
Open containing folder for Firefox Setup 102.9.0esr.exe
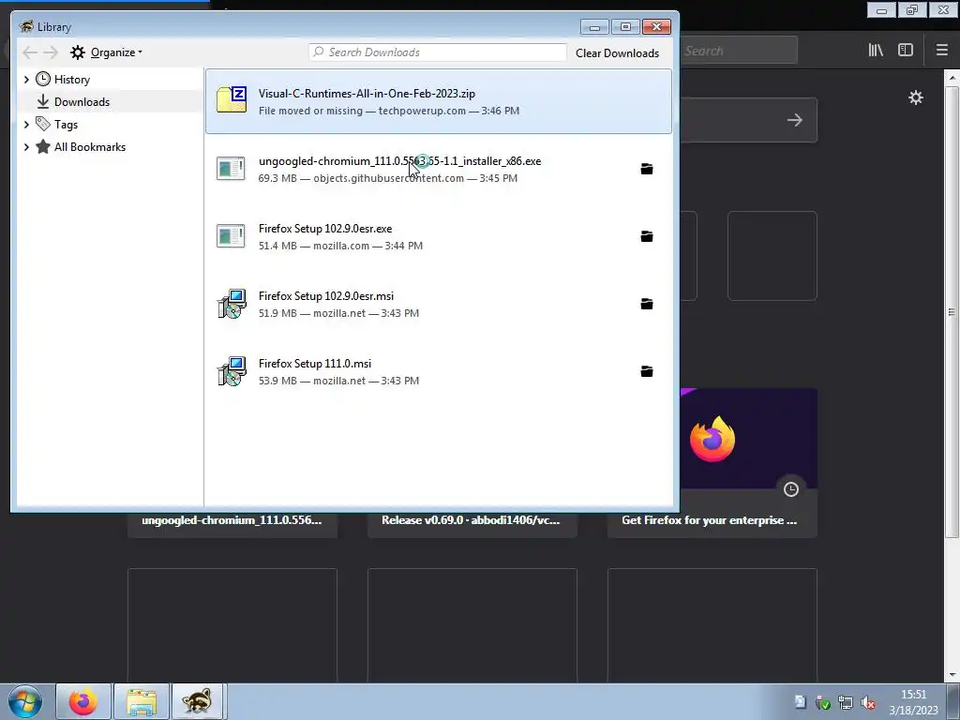tap(647, 236)
